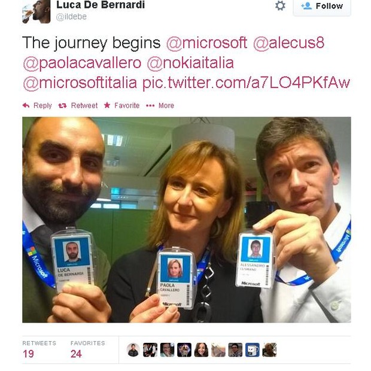Click the Retweet arrows icon
The width and height of the screenshot is (371, 371).
(x=62, y=105)
